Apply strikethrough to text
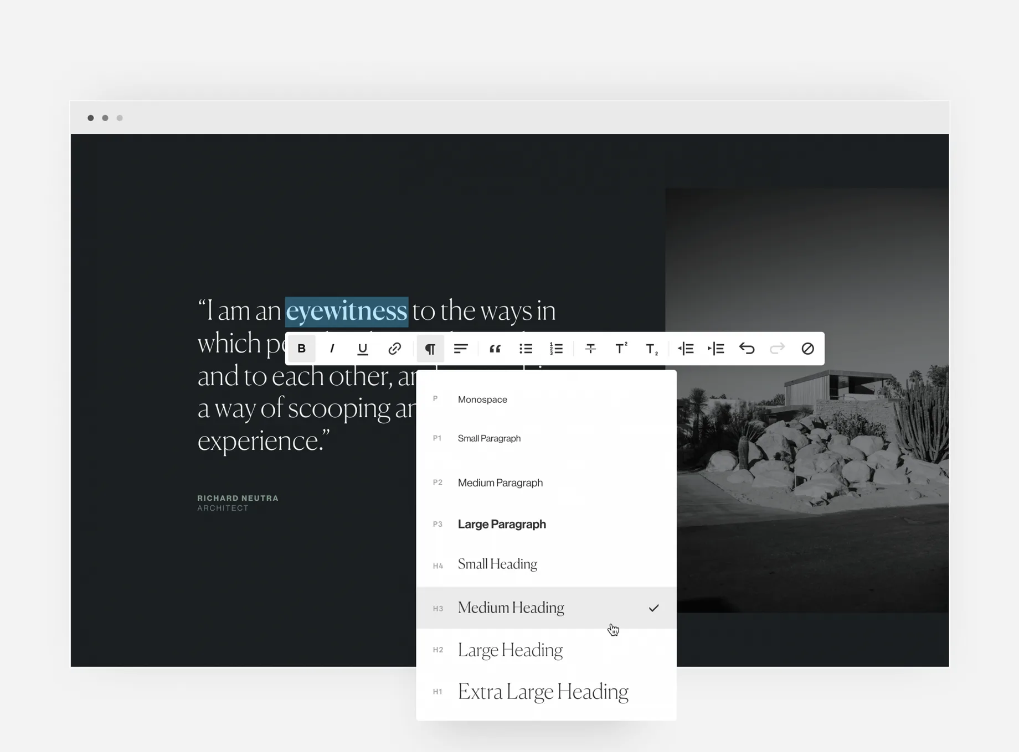The width and height of the screenshot is (1019, 752). (x=590, y=349)
